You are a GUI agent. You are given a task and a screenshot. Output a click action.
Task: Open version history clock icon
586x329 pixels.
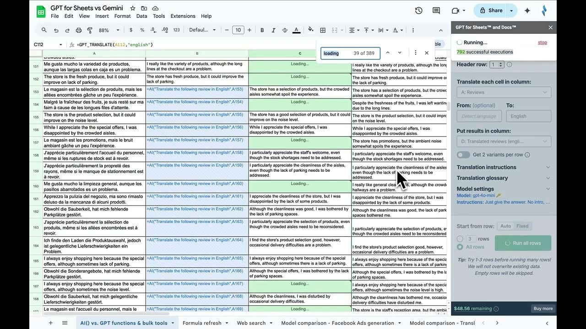(418, 11)
